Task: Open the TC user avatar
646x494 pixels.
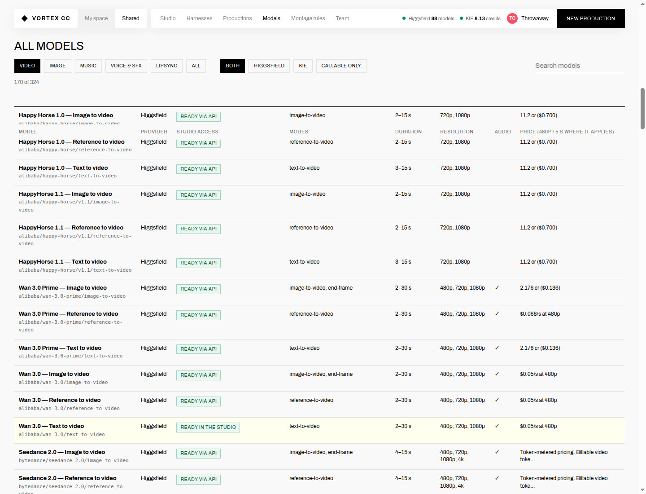Action: [512, 18]
